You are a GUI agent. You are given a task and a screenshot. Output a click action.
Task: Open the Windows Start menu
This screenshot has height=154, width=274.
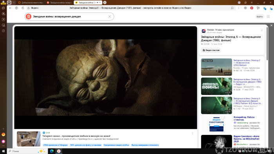[x=3, y=151]
